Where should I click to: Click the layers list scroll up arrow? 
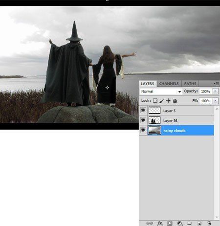pyautogui.click(x=217, y=109)
